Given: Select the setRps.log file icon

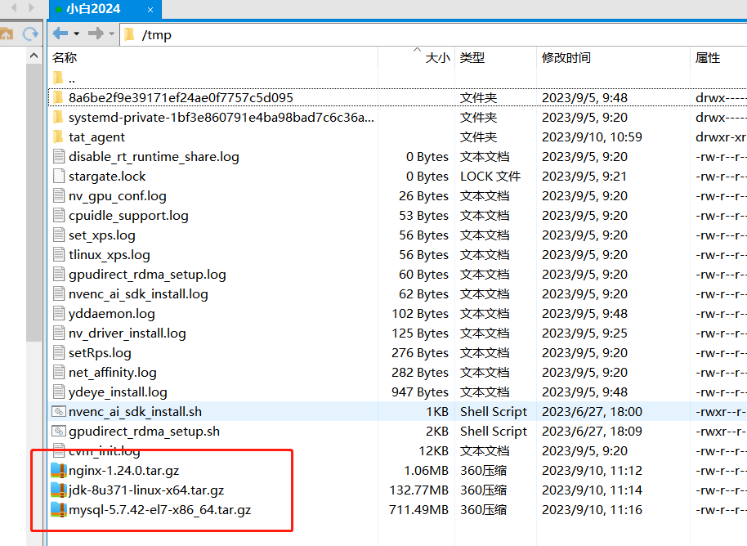Looking at the screenshot, I should pyautogui.click(x=59, y=352).
